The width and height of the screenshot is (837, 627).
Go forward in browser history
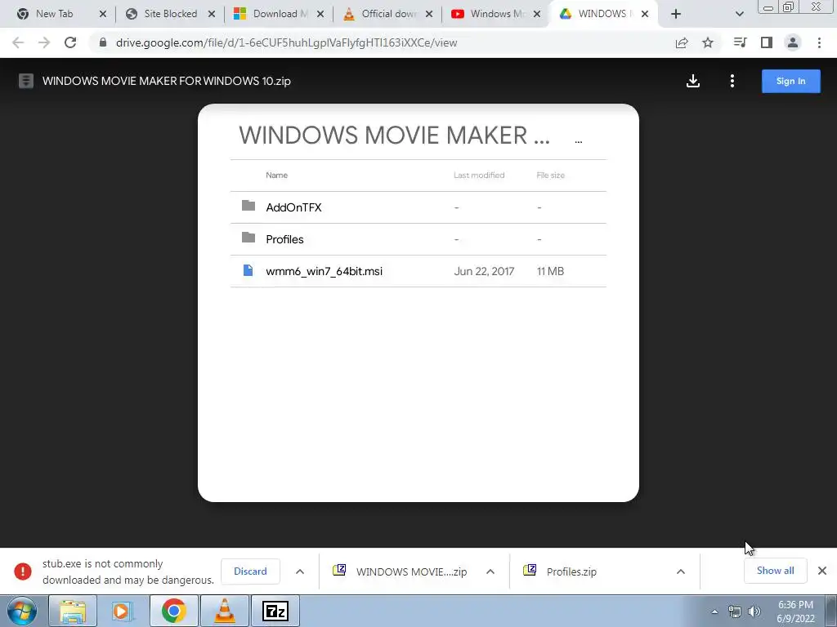[44, 42]
